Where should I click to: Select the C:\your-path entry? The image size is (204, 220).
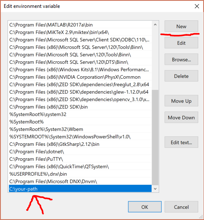click(80, 189)
